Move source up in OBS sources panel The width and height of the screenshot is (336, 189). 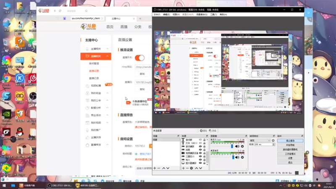click(196, 168)
